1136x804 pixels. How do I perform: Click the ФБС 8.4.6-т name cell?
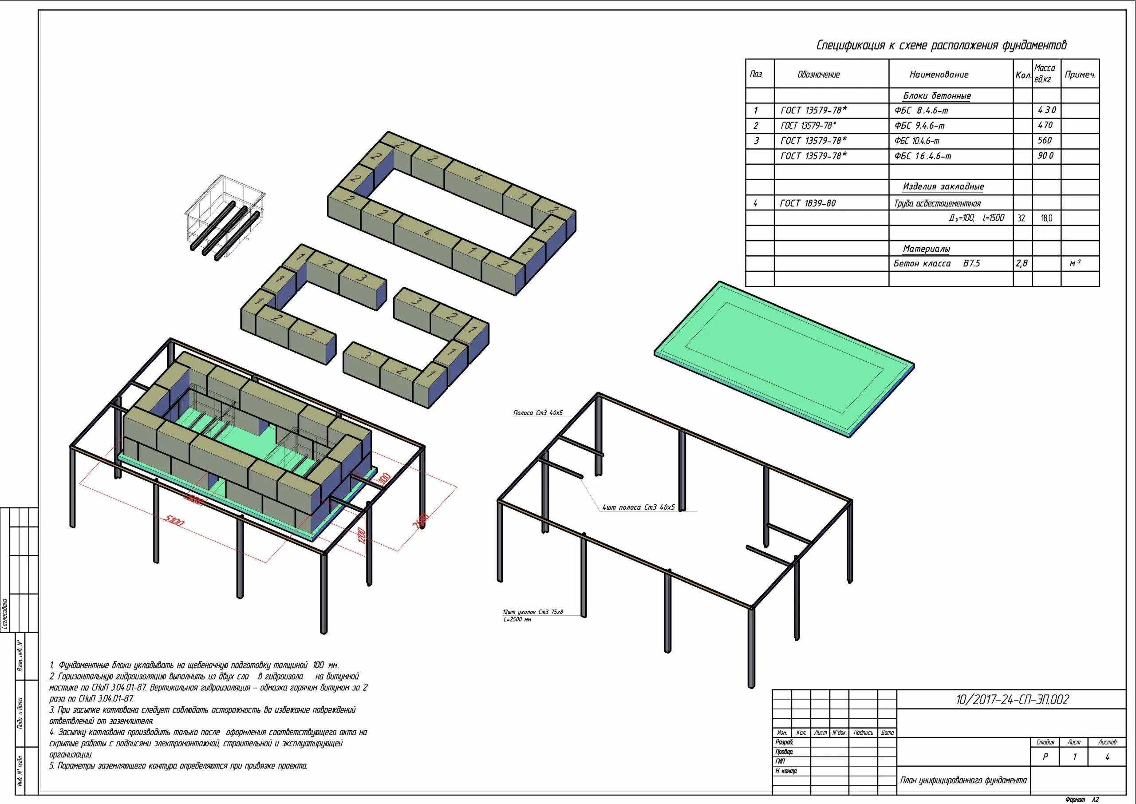click(x=921, y=111)
